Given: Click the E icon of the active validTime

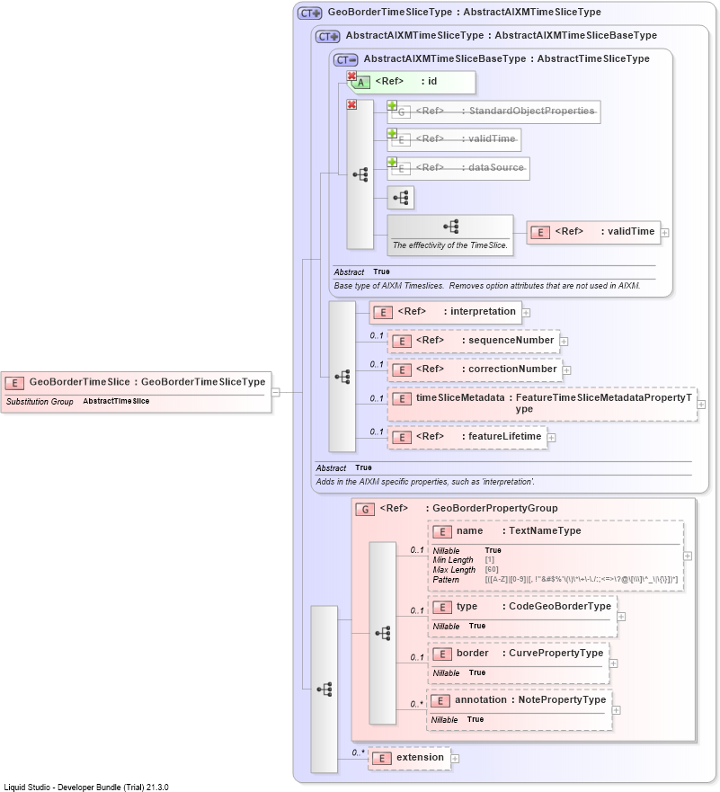Looking at the screenshot, I should pyautogui.click(x=540, y=232).
